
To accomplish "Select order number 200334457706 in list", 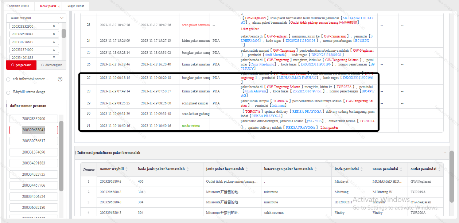I will click(34, 185).
